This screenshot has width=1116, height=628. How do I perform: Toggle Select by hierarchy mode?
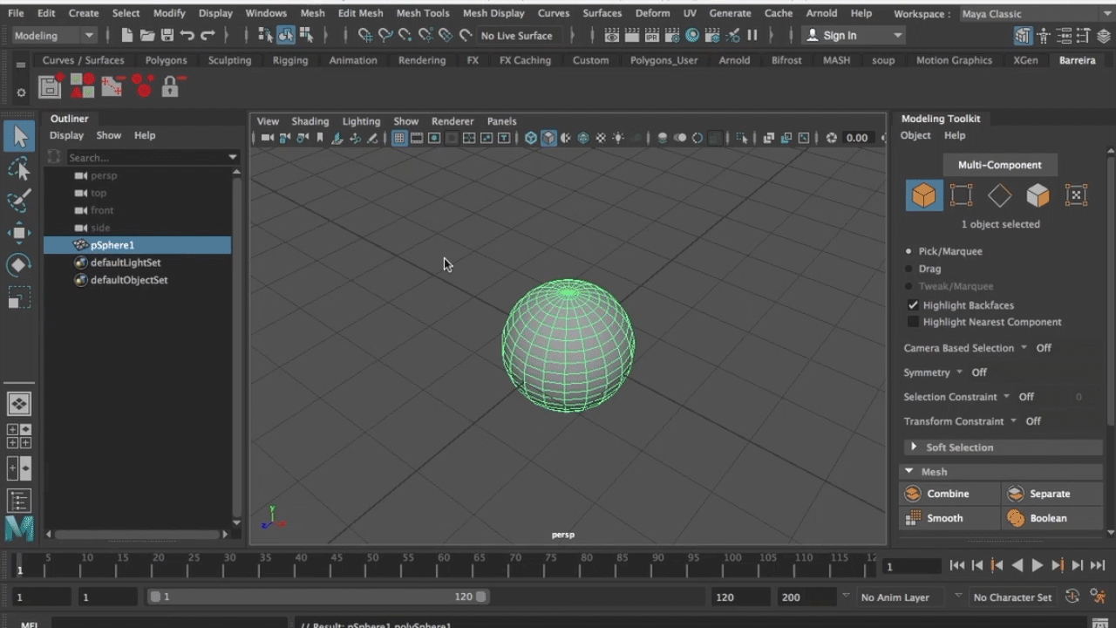click(265, 36)
